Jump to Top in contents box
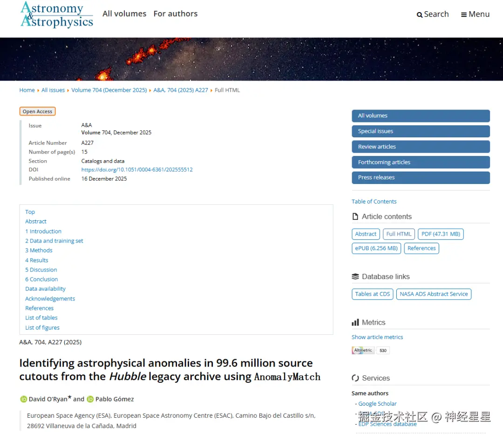This screenshot has height=435, width=503. 30,212
